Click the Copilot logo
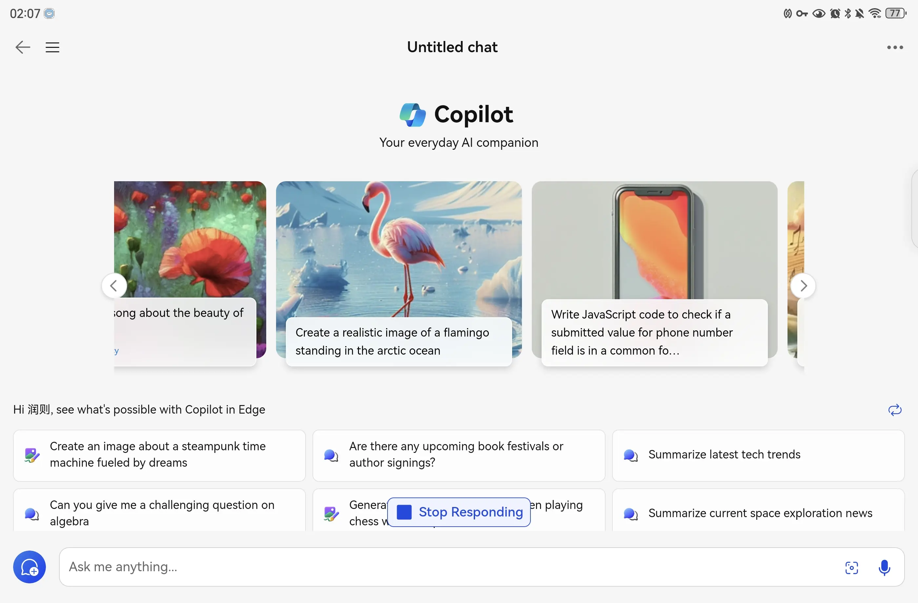The image size is (918, 603). coord(412,114)
